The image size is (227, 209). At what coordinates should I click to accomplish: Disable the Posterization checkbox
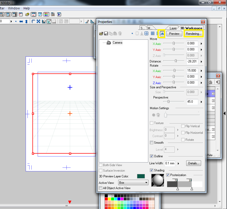tap(168, 175)
